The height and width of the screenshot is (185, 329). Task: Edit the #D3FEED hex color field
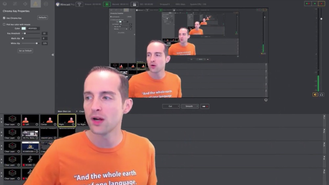tap(33, 28)
